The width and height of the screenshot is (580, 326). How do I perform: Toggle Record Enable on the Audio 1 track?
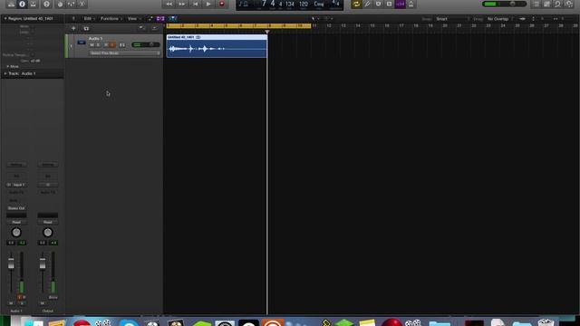[x=106, y=45]
